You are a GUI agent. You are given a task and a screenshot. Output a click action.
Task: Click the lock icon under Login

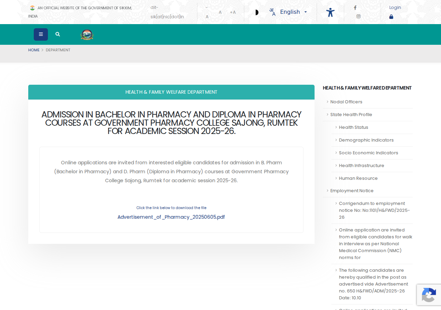[391, 17]
